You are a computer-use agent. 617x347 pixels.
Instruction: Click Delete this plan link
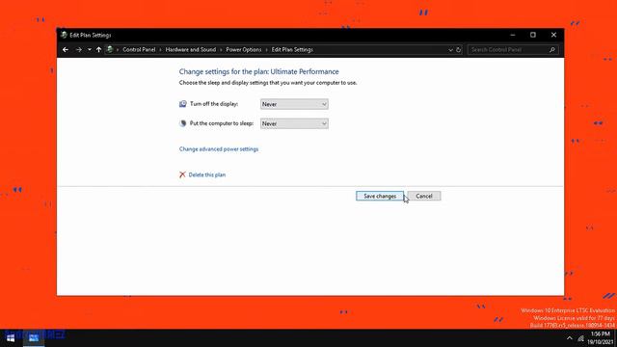(x=207, y=174)
